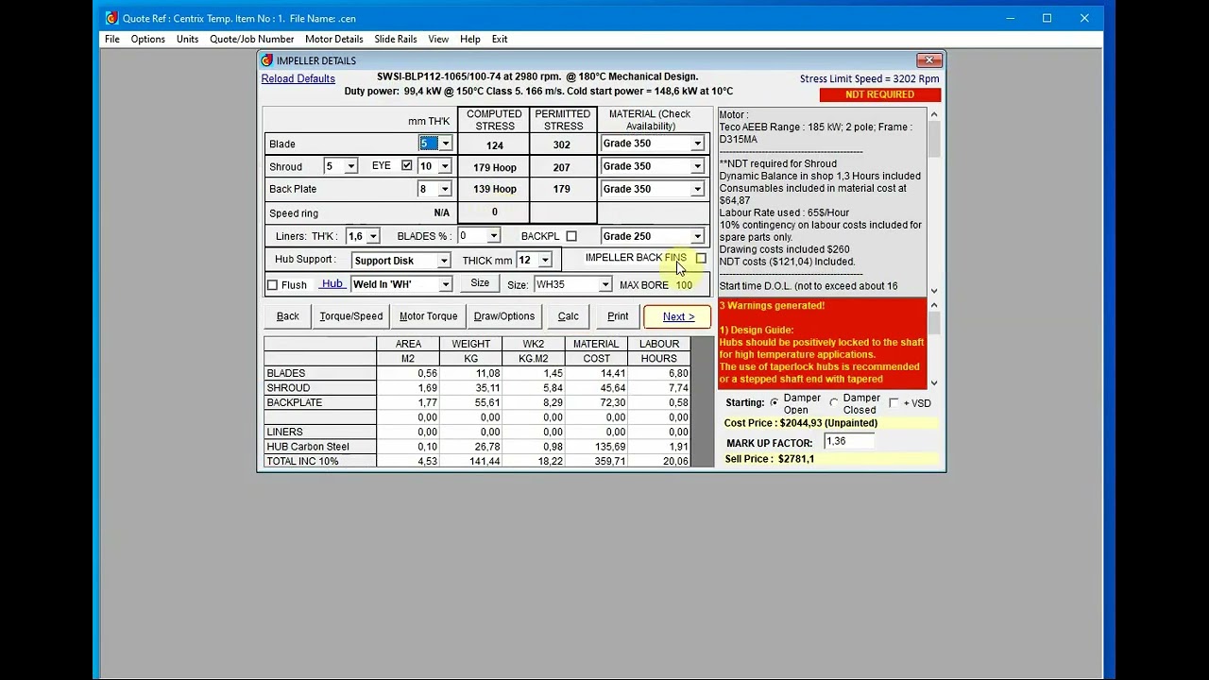Click the Exit menu item

pyautogui.click(x=500, y=39)
